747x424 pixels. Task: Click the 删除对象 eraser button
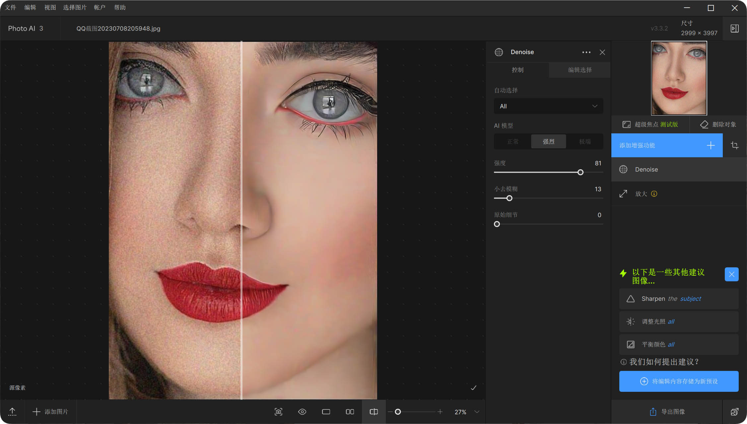click(718, 124)
